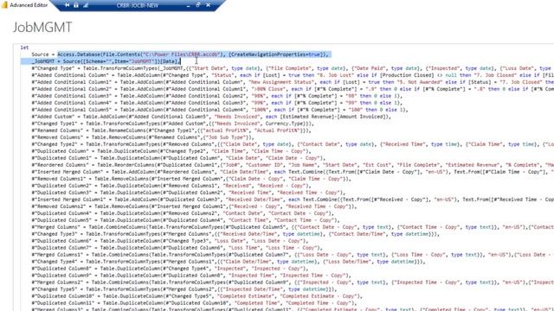The height and width of the screenshot is (311, 554).
Task: Click the JobMGMT query name heading
Action: pos(42,27)
